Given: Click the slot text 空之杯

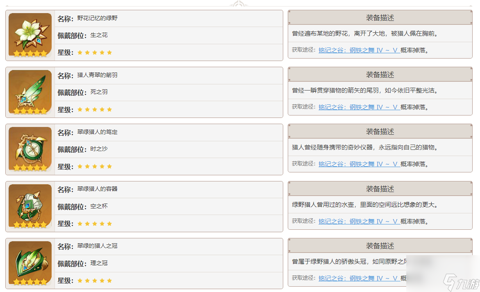Looking at the screenshot, I should pyautogui.click(x=99, y=206).
